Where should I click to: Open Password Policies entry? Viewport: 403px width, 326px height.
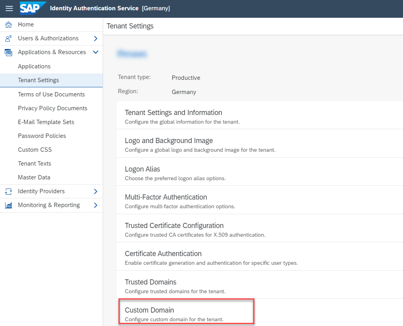tap(51, 136)
